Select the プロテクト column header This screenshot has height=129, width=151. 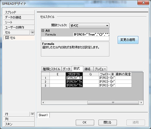pos(74,74)
